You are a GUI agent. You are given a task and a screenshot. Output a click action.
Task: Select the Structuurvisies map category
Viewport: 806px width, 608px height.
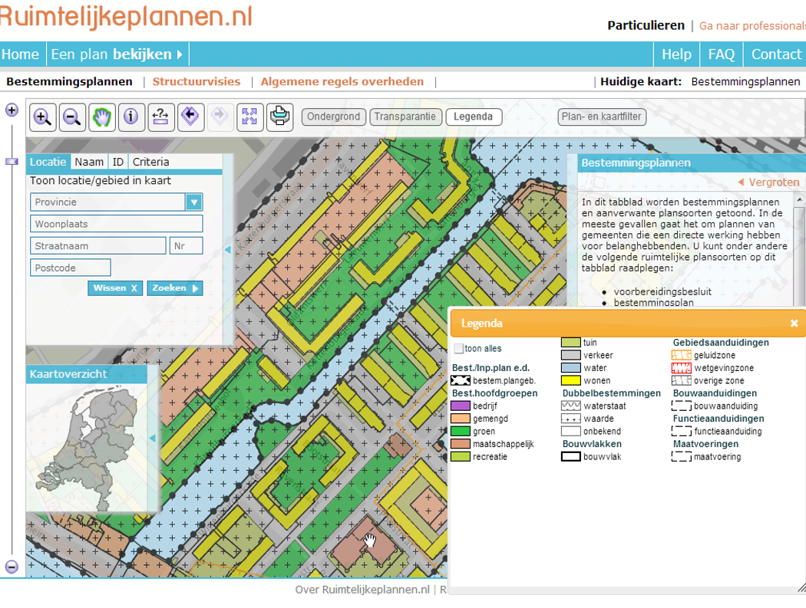197,81
